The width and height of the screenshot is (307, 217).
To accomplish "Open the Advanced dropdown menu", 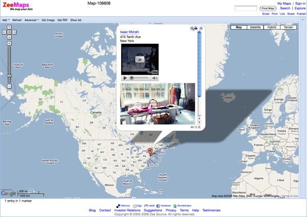I will (32, 20).
